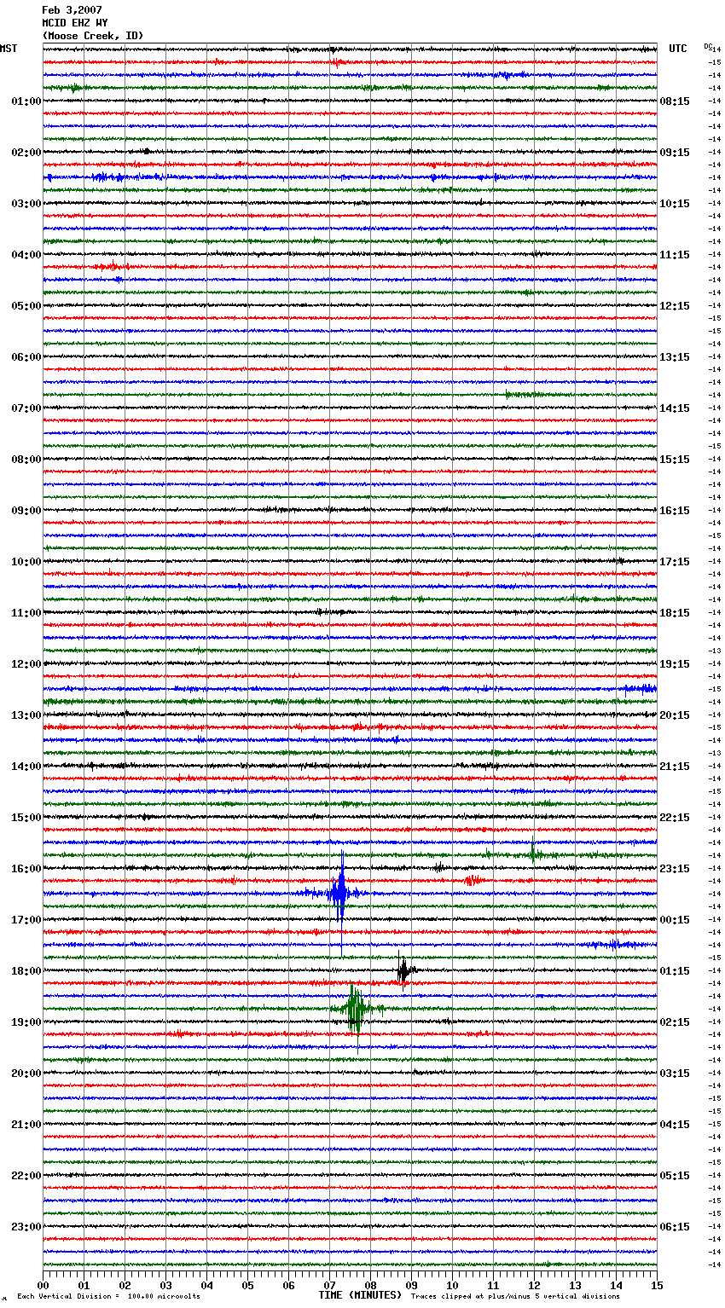
Task: Select the '11:15' UTC time label
Action: 675,255
